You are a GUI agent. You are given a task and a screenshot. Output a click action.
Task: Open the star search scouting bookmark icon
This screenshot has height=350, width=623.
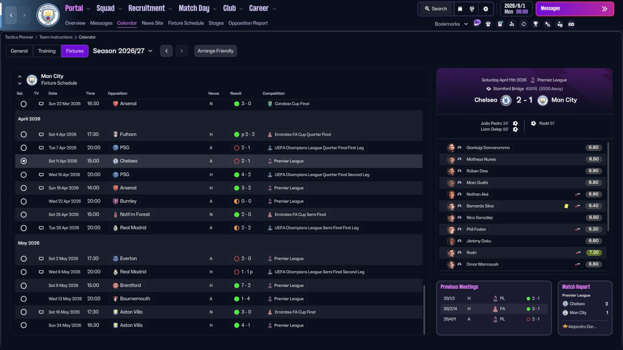click(548, 24)
